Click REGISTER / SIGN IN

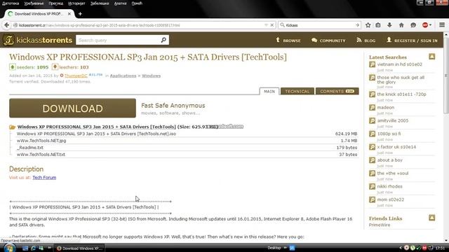coord(412,41)
